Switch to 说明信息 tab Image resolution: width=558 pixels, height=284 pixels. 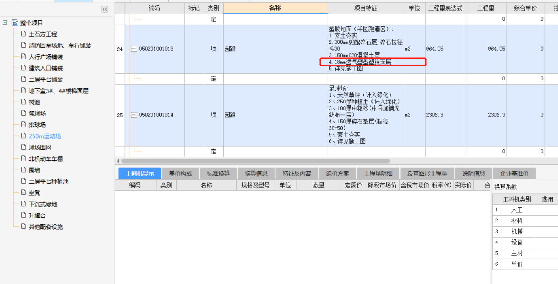pos(474,174)
